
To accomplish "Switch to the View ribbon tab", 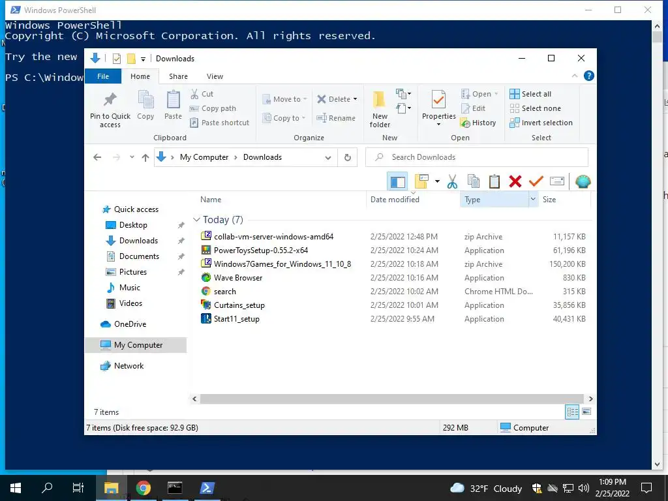I will coord(215,76).
